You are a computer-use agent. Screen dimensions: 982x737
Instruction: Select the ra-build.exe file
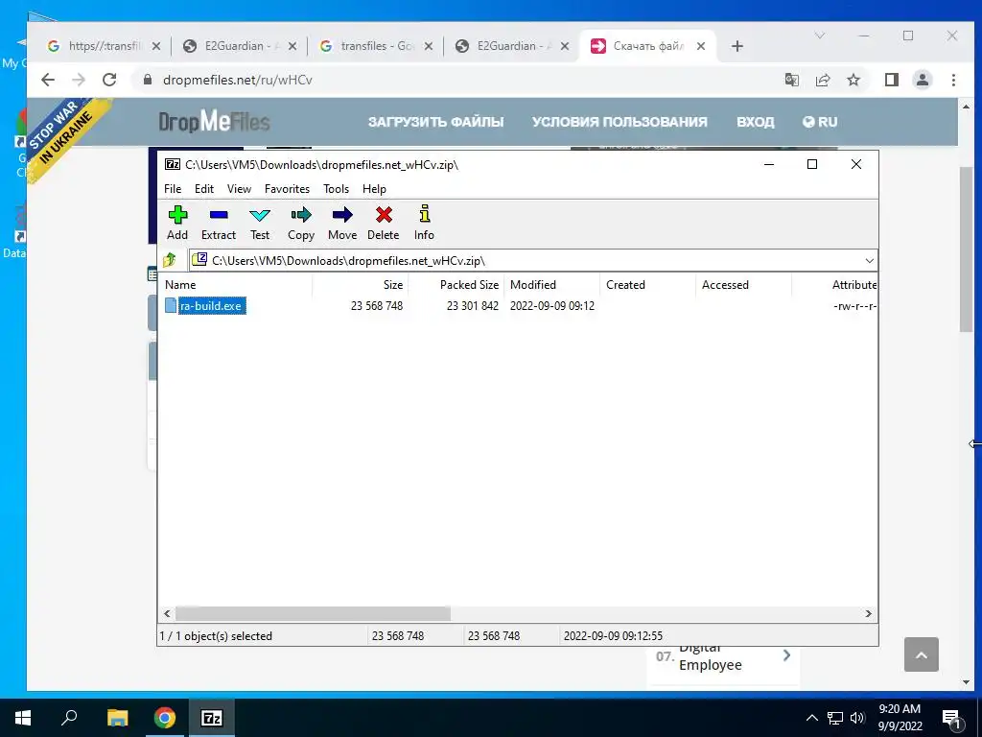click(210, 306)
